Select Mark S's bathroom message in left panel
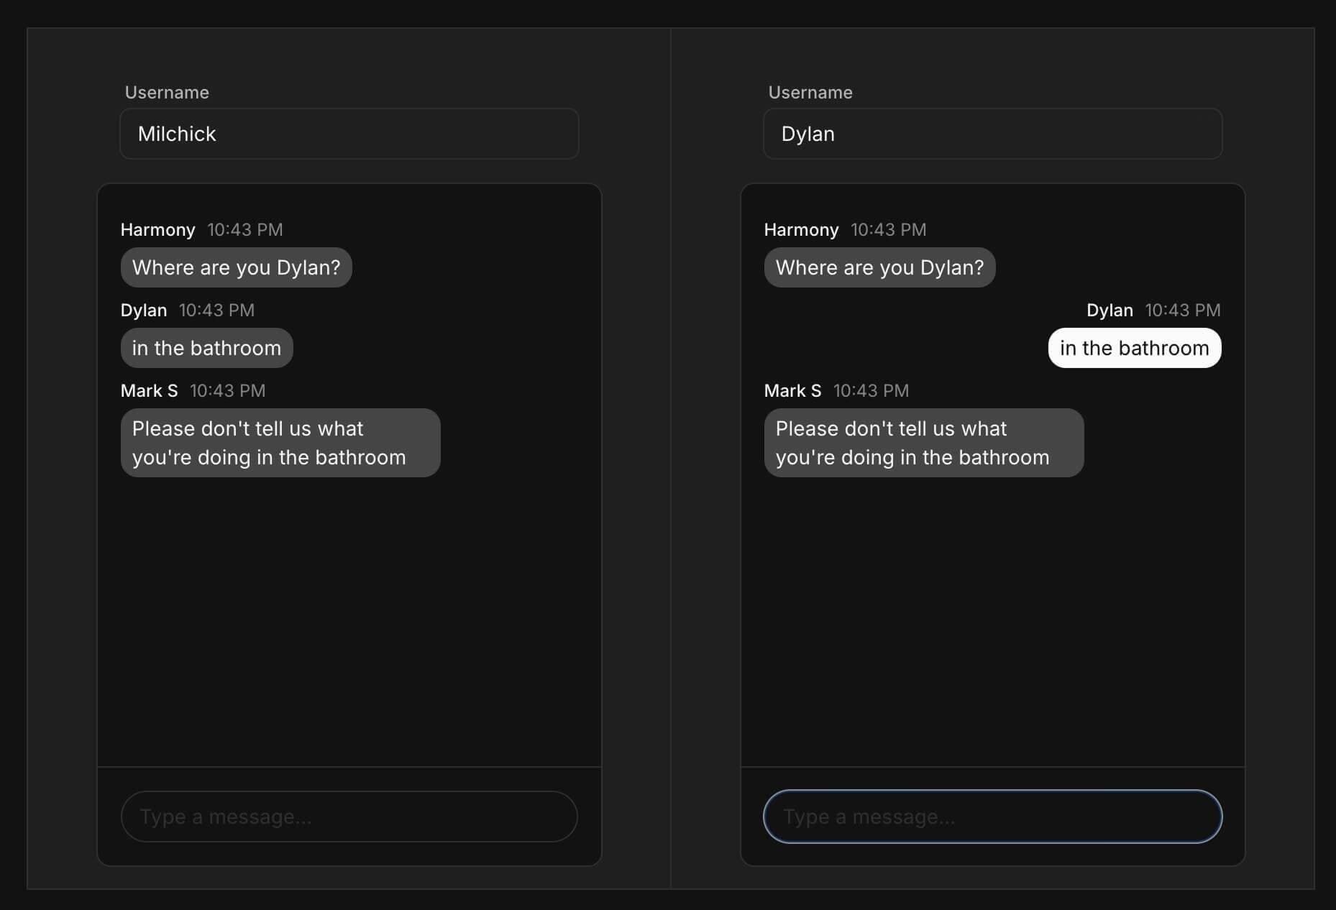 [x=280, y=443]
